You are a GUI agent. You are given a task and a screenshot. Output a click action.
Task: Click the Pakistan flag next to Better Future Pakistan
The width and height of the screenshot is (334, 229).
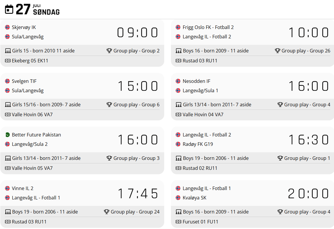[x=8, y=135]
